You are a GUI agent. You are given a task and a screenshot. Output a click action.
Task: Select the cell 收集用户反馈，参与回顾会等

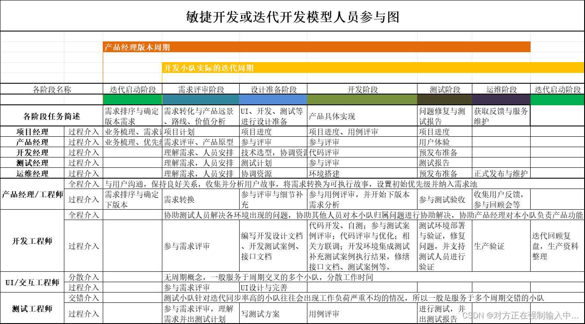(x=501, y=199)
